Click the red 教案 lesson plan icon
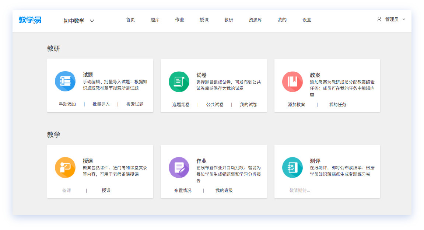 (292, 81)
